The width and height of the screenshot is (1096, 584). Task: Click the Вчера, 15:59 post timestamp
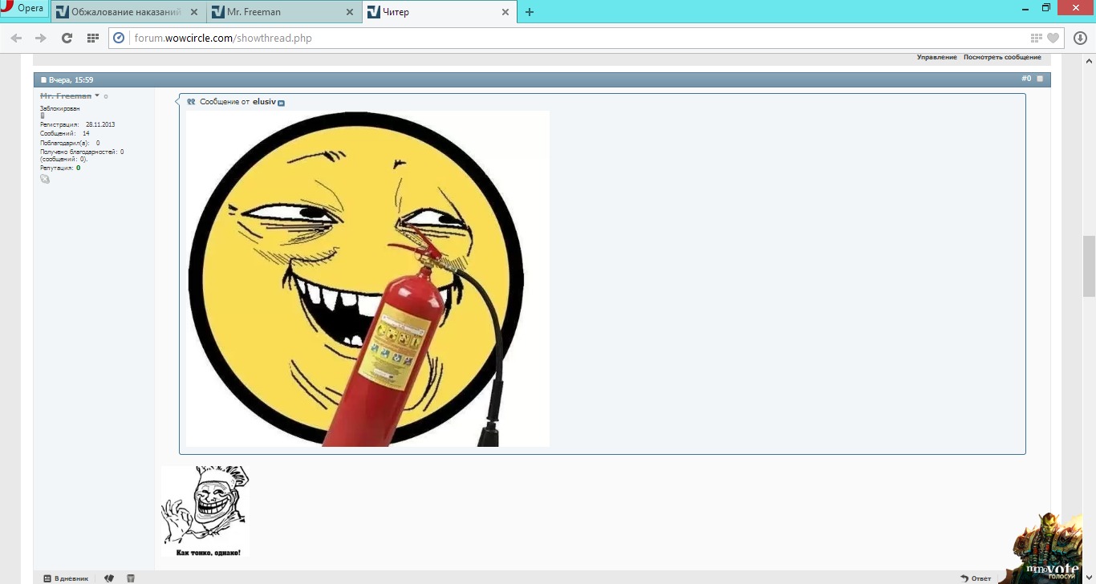pos(71,79)
